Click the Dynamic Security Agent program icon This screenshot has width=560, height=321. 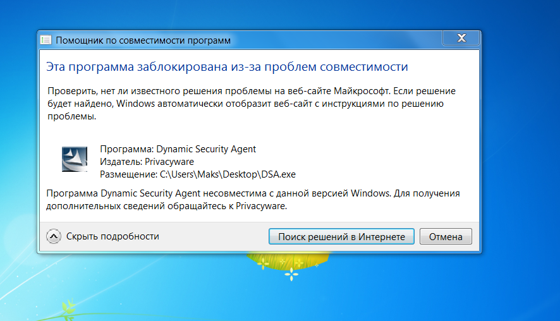pos(75,158)
